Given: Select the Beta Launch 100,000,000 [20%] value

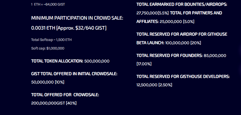Looking at the screenshot, I should (169, 43).
